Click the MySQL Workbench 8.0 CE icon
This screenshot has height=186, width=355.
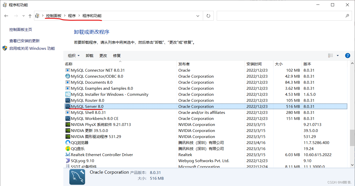68,118
